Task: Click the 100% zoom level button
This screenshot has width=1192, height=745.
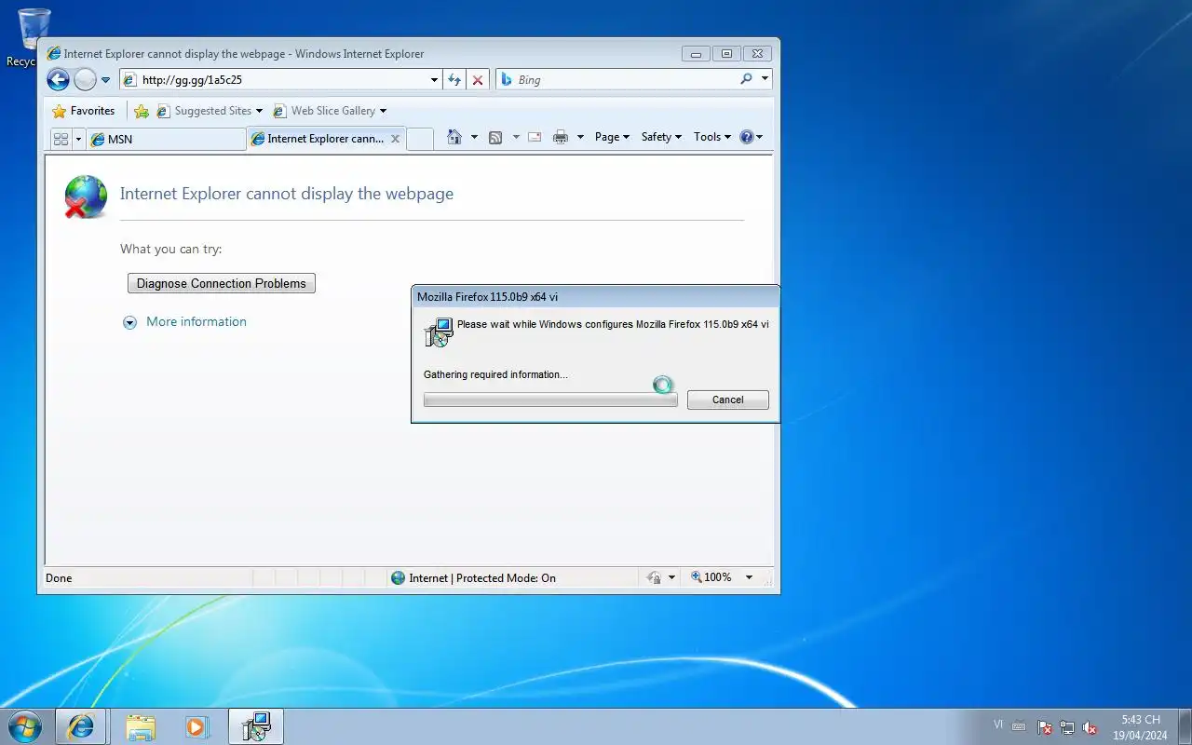Action: [x=711, y=577]
